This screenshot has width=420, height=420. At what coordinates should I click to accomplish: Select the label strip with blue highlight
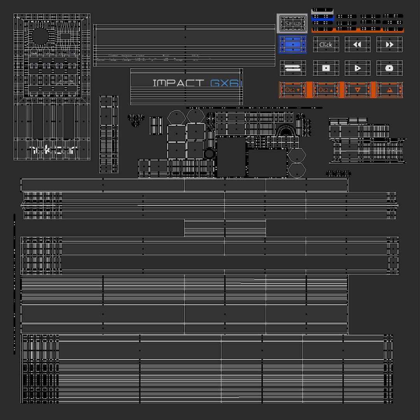coord(323,17)
